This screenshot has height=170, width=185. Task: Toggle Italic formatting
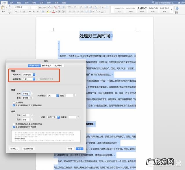tap(20, 12)
